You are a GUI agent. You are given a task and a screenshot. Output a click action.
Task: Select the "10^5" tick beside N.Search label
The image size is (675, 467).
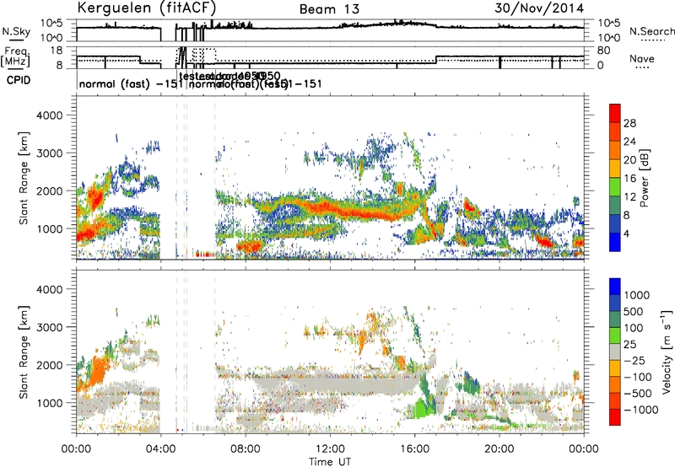click(609, 24)
